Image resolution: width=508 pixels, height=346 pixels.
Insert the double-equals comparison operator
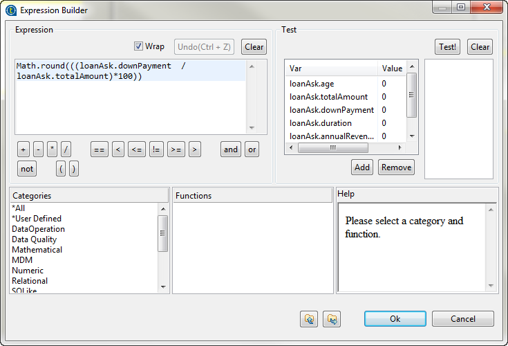click(x=100, y=149)
